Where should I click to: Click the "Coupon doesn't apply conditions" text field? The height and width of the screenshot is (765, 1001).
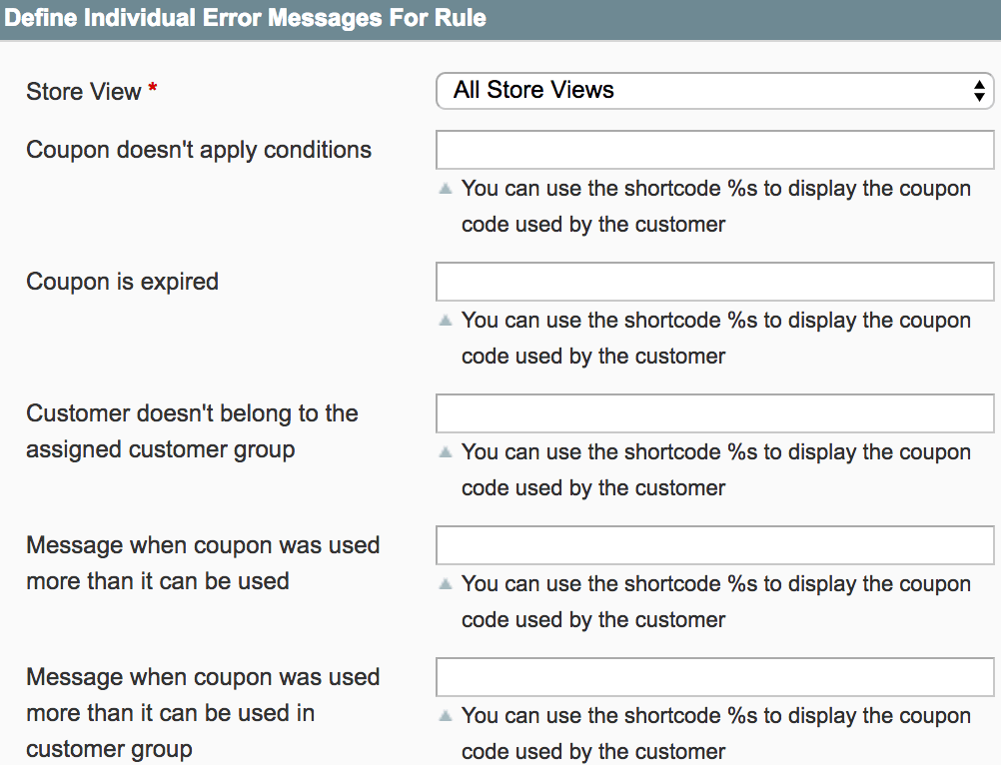[714, 150]
